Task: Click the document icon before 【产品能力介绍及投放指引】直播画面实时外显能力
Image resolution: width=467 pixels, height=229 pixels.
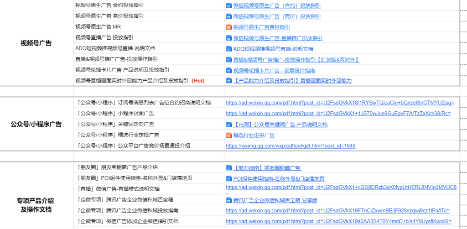Action: point(229,81)
